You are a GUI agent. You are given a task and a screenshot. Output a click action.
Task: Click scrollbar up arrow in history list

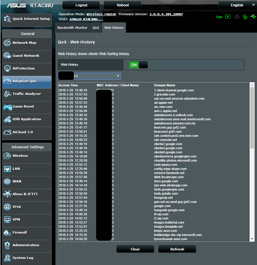[x=252, y=85]
